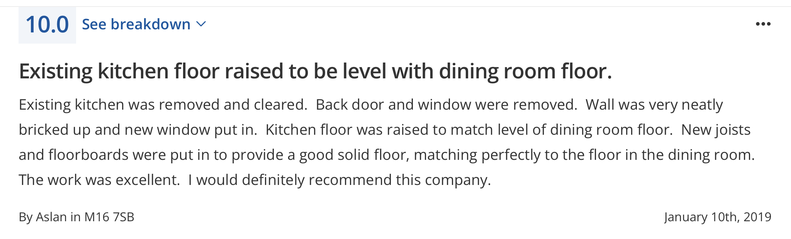This screenshot has width=791, height=239.
Task: Click 'dining room floor.' in the heading
Action: point(526,71)
